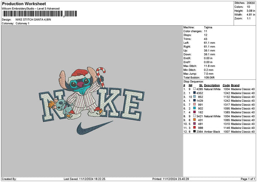The image size is (257, 182).
Task: Click the Colors value 10
Action: coord(248,7)
